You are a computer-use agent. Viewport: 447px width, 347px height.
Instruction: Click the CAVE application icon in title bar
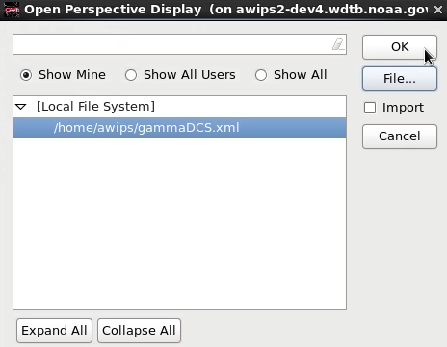[x=12, y=10]
